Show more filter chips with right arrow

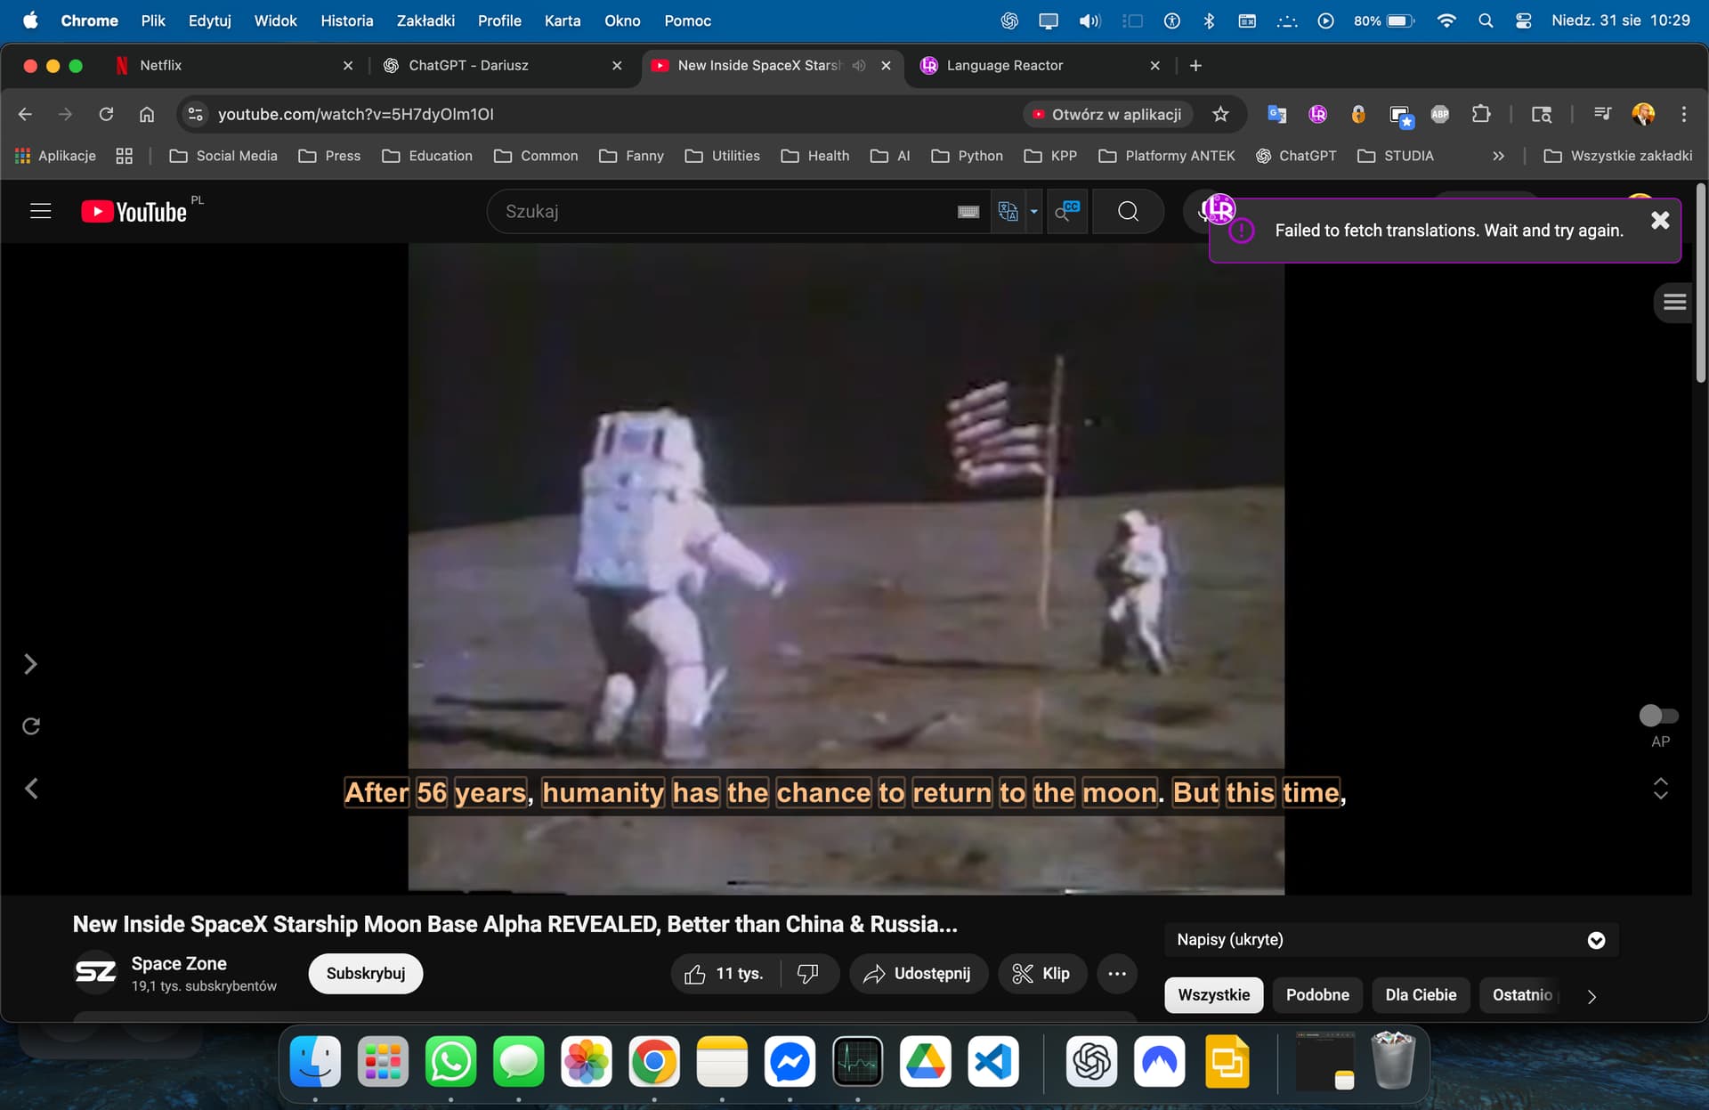1592,997
